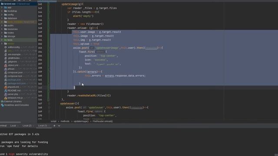This screenshot has height=156, width=278.
Task: Click line number 153 in the gutter
Action: pyautogui.click(x=40, y=48)
